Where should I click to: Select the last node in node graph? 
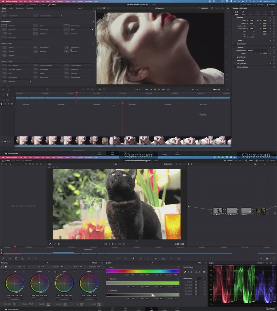coord(261,211)
